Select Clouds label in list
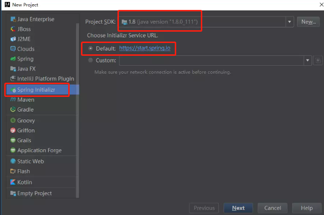The width and height of the screenshot is (324, 215). click(26, 49)
